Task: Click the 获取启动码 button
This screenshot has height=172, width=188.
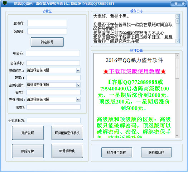Action: click(x=156, y=152)
